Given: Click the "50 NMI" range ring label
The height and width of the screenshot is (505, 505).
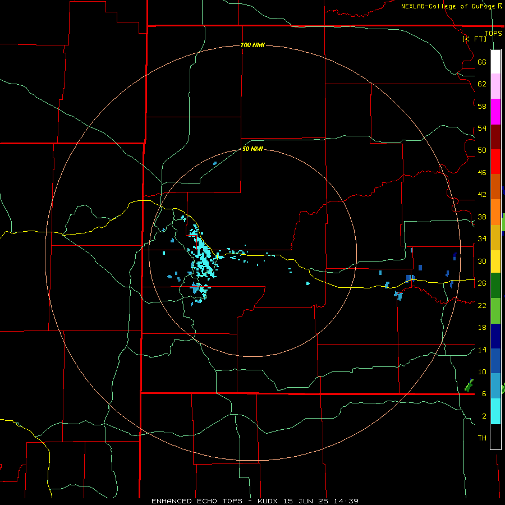Looking at the screenshot, I should (252, 149).
